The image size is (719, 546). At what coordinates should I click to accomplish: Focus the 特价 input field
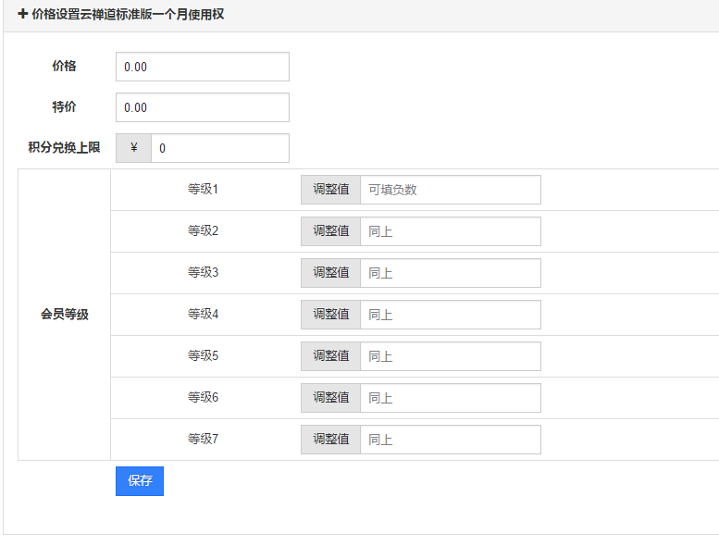(202, 107)
